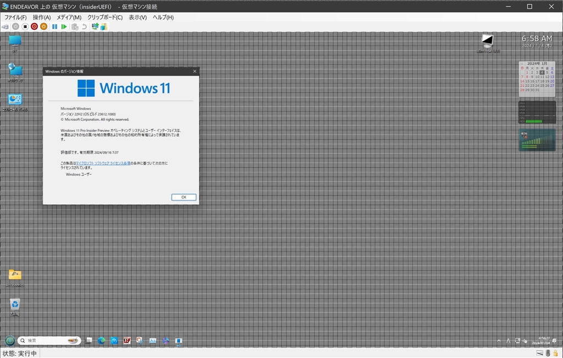
Task: Click the guest Start button shell icon
Action: [10, 340]
